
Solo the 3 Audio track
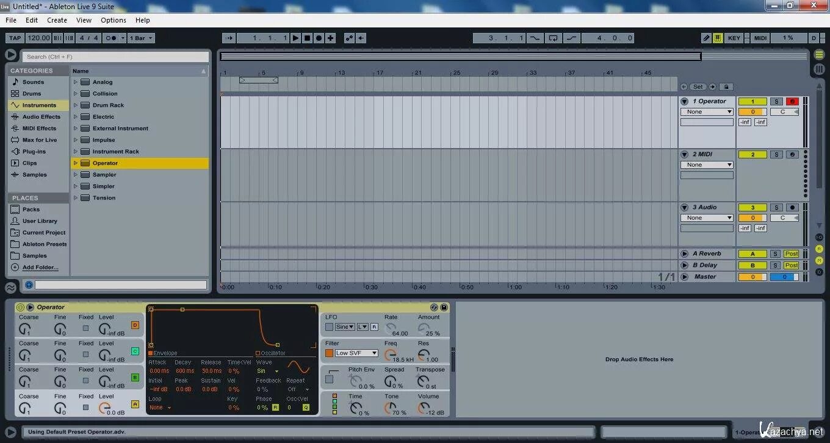pyautogui.click(x=776, y=207)
